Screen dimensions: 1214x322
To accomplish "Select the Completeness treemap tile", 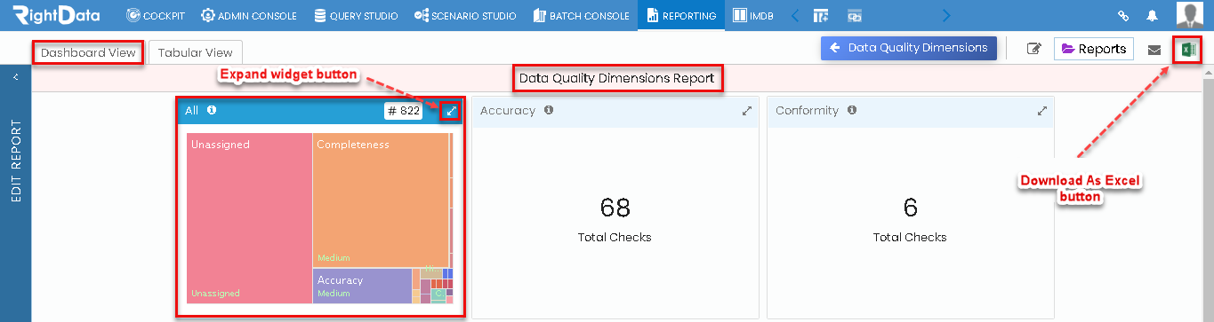I will tap(380, 200).
